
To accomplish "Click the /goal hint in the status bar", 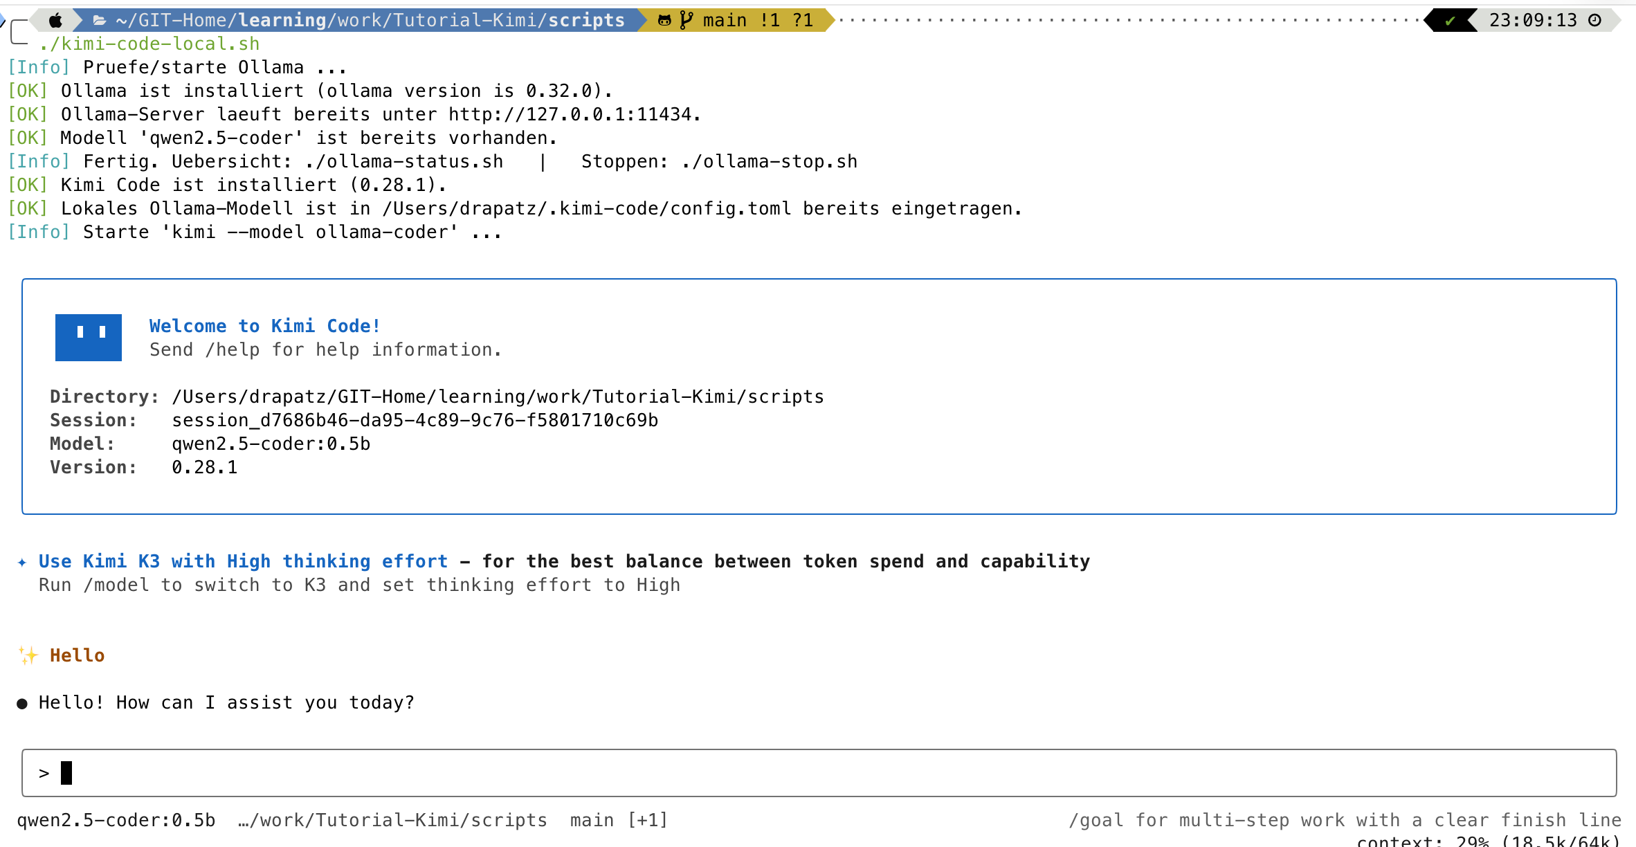I will point(1345,820).
